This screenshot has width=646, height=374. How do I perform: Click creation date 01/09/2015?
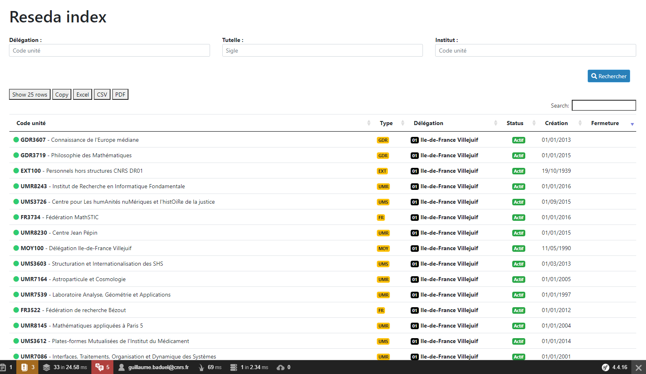(x=556, y=202)
